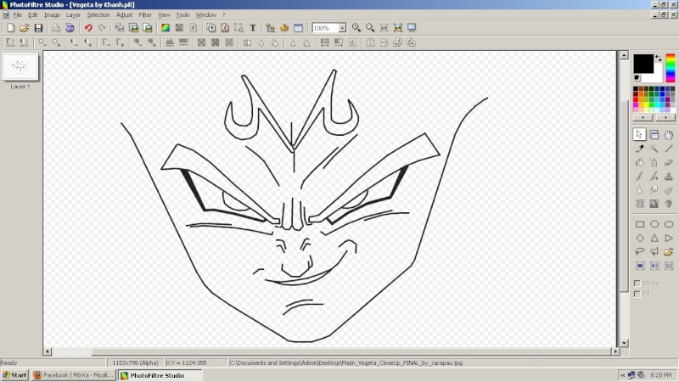
Task: Select the Selection pointer arrow tool
Action: tap(640, 135)
